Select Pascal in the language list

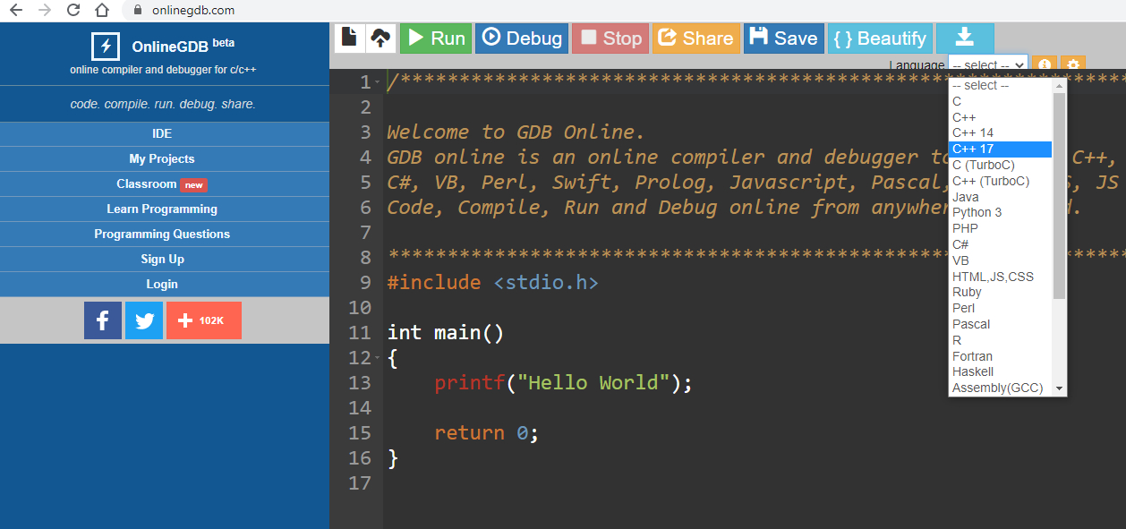[1001, 324]
